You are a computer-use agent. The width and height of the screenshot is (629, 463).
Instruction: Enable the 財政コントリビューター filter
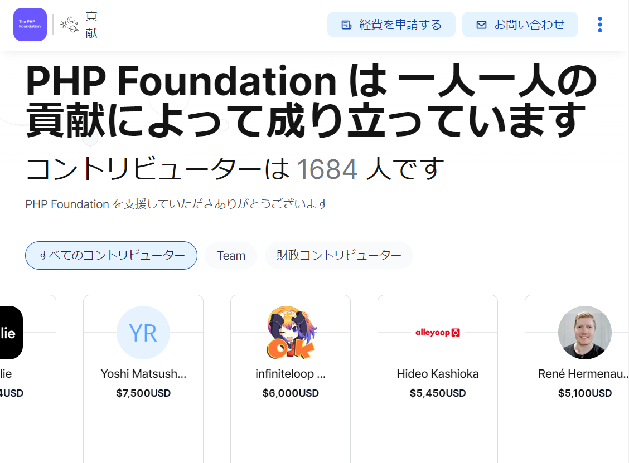(338, 255)
